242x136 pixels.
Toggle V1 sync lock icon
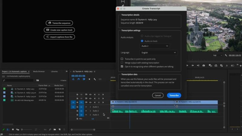(x=86, y=102)
